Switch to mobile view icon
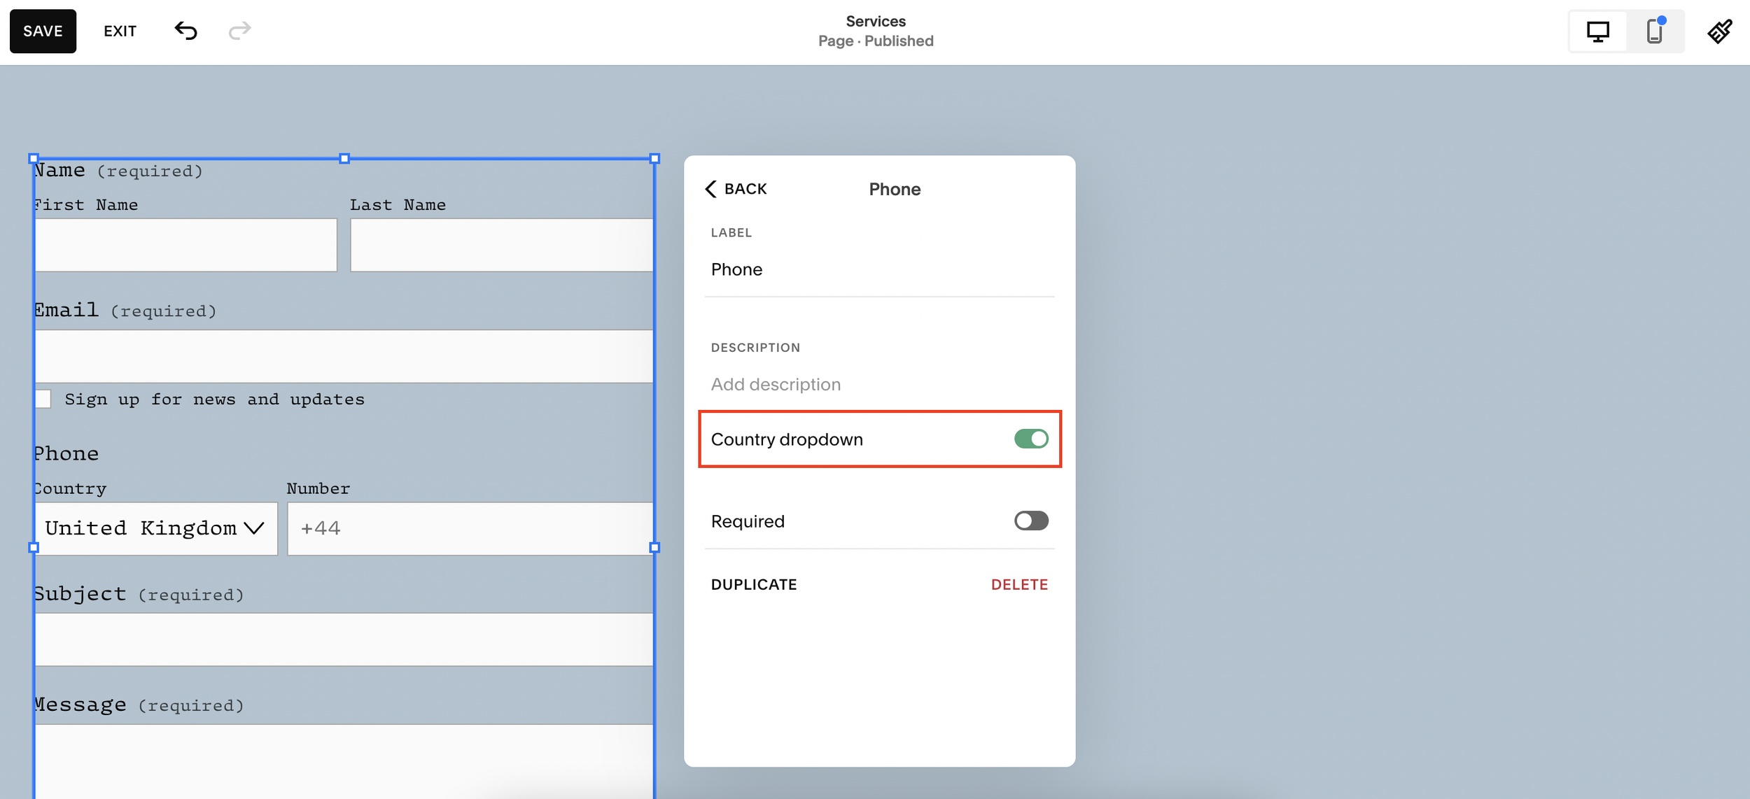 [x=1654, y=31]
